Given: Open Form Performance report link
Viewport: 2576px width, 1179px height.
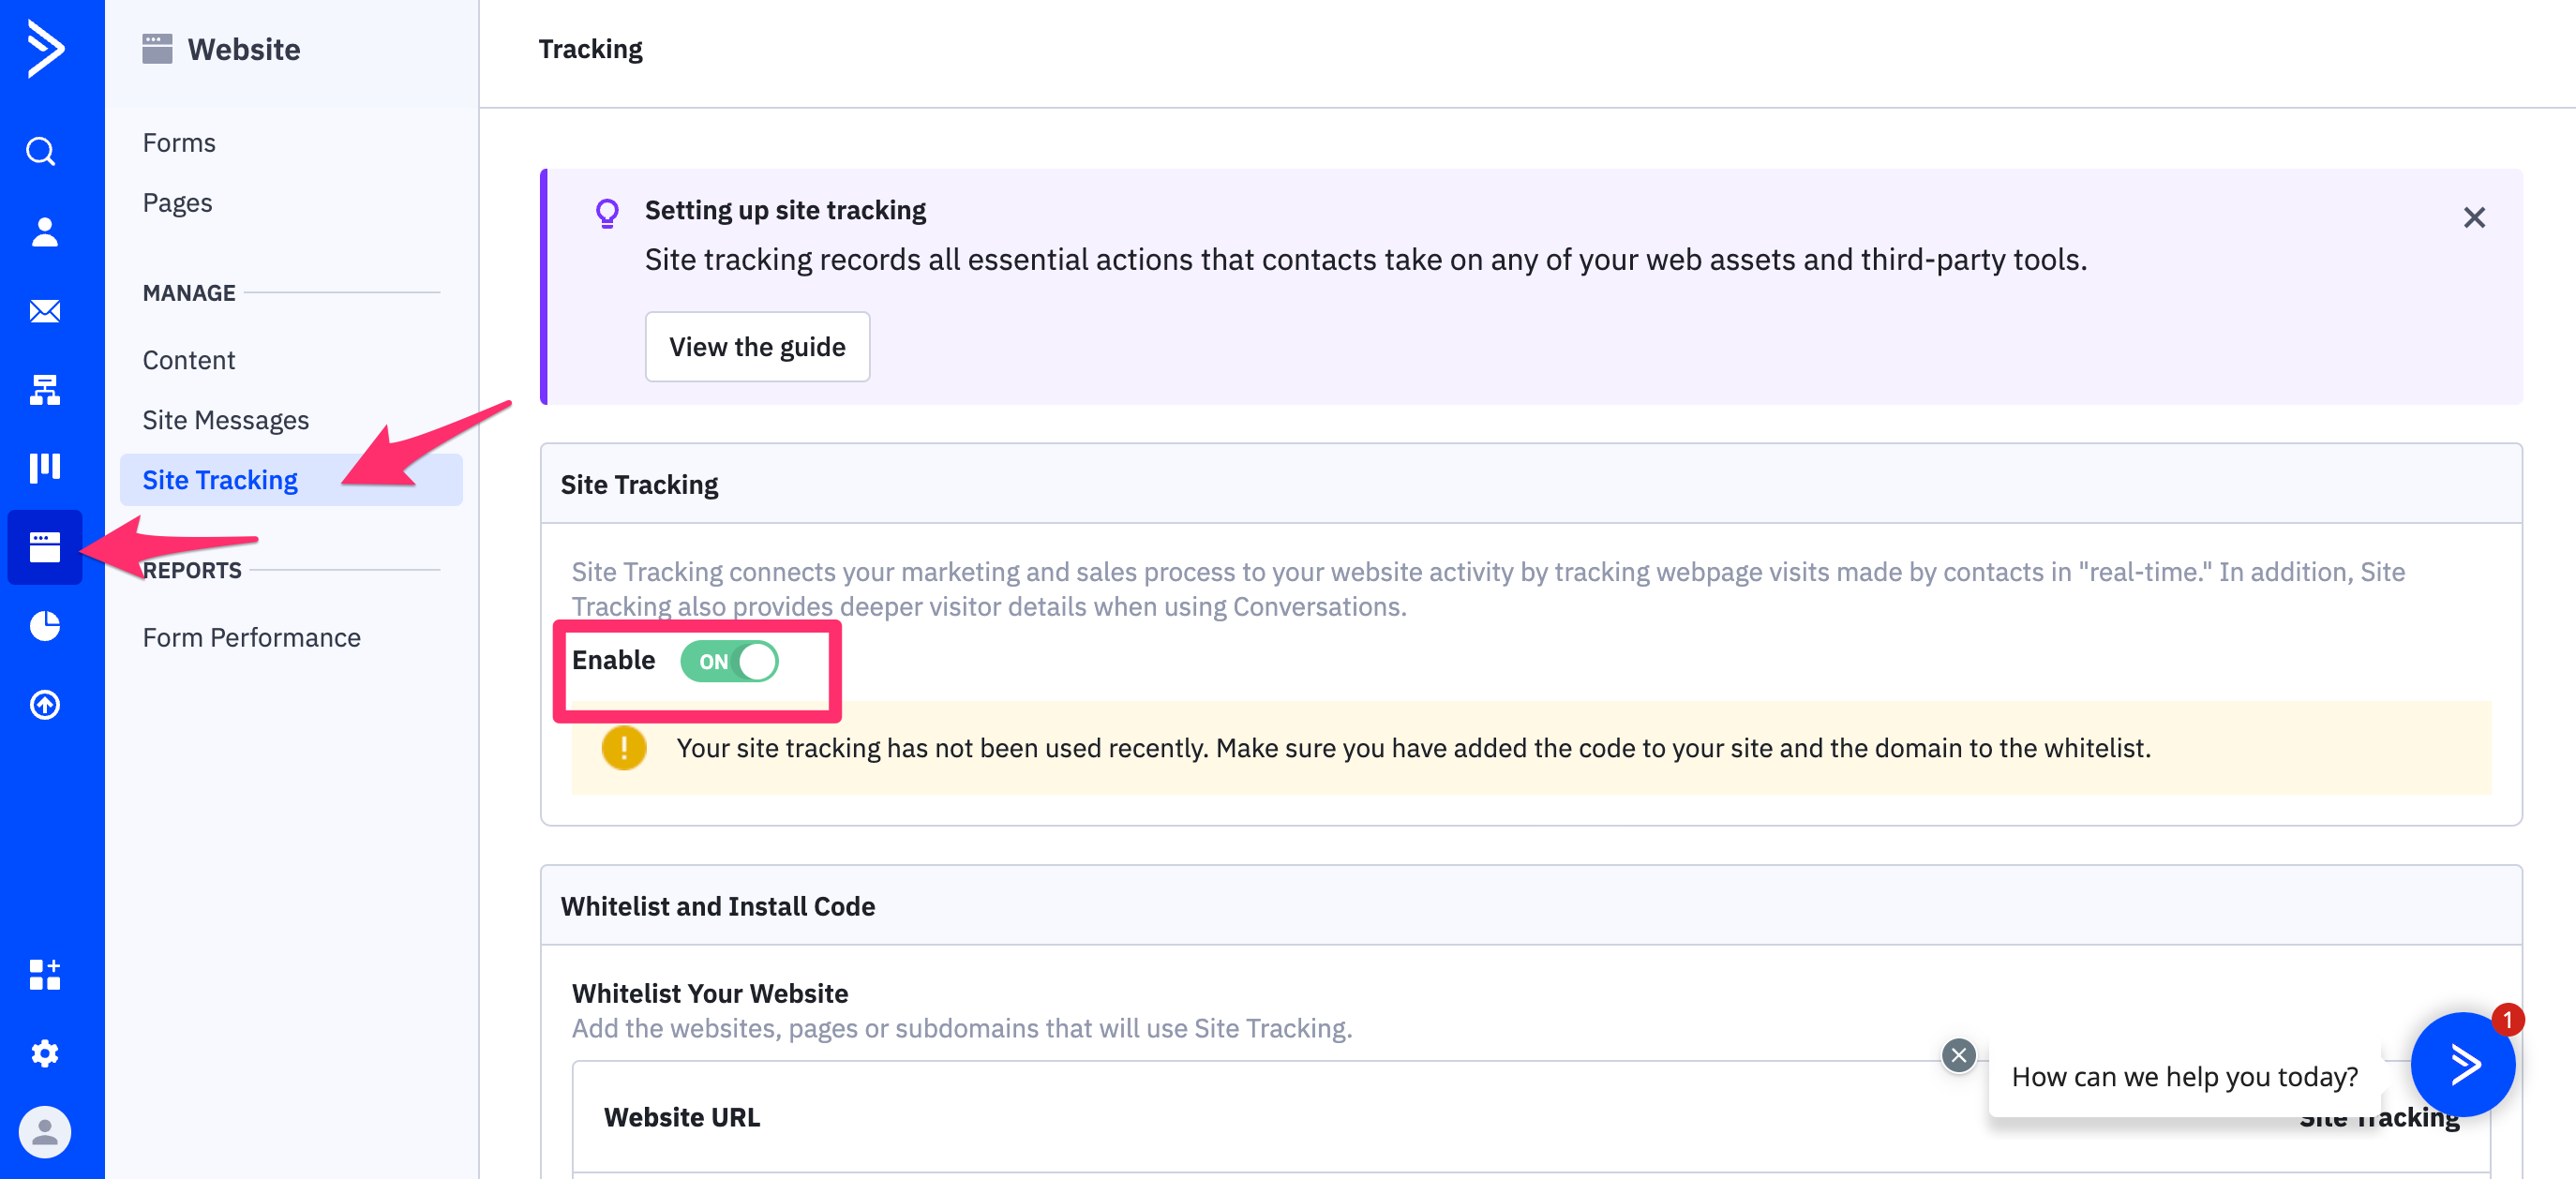Looking at the screenshot, I should (x=251, y=638).
